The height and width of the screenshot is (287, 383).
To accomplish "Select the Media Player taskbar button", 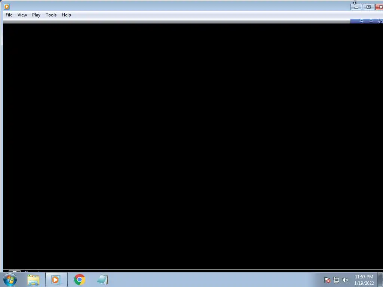I will pyautogui.click(x=56, y=280).
